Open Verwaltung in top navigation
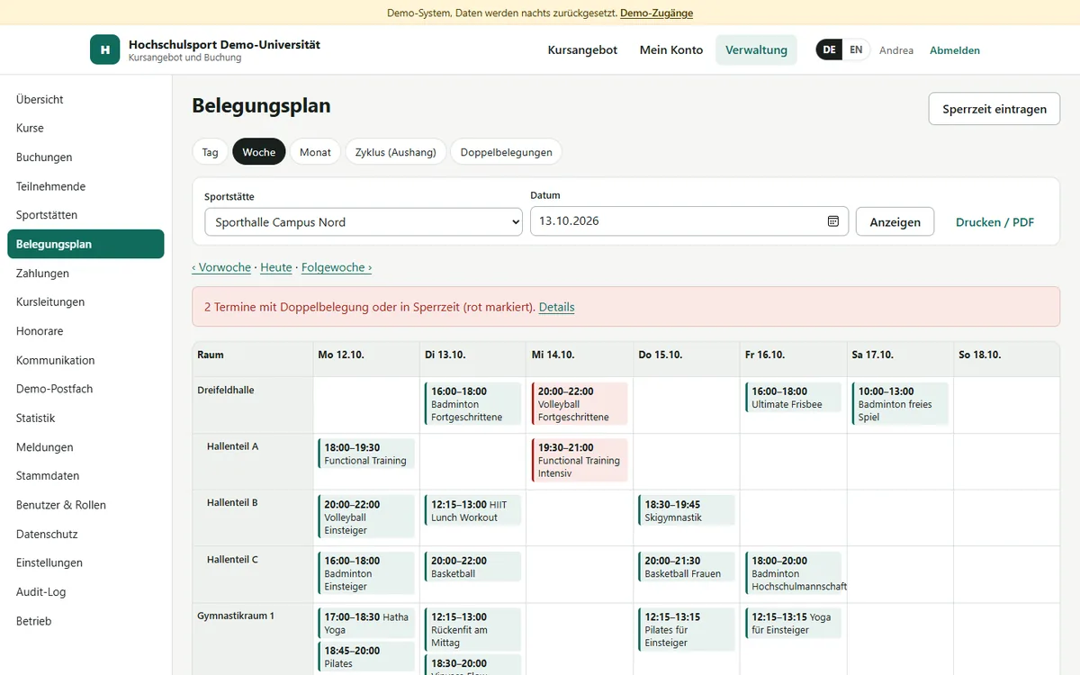Screen dimensions: 1080x675 pyautogui.click(x=757, y=49)
